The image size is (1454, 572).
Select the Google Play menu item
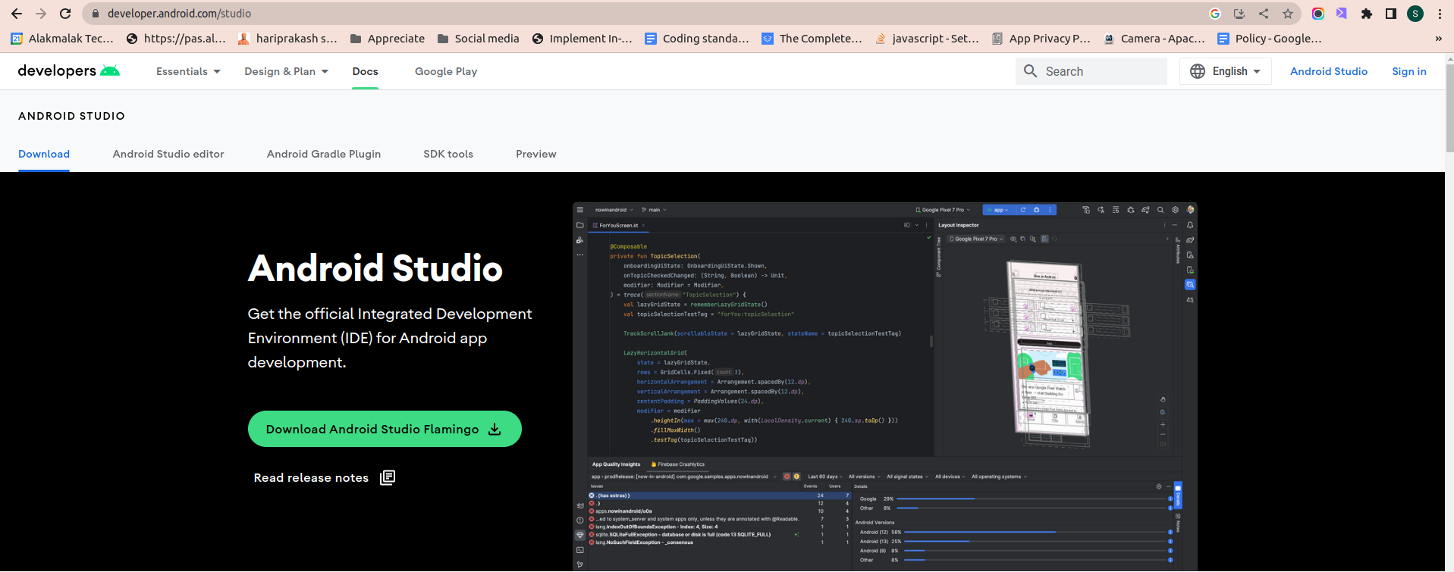point(446,71)
